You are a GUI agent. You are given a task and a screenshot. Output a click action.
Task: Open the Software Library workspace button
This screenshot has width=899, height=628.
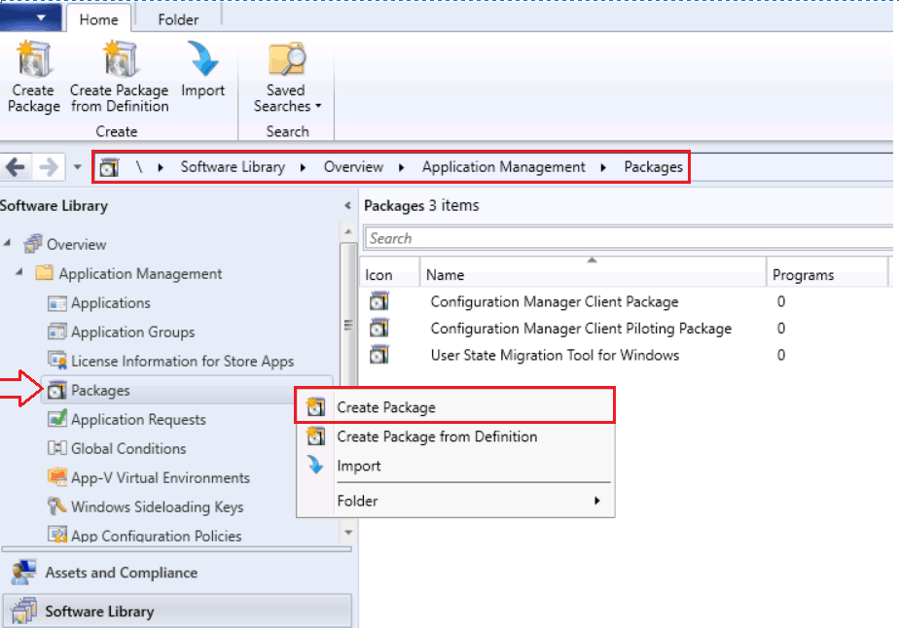(x=178, y=611)
